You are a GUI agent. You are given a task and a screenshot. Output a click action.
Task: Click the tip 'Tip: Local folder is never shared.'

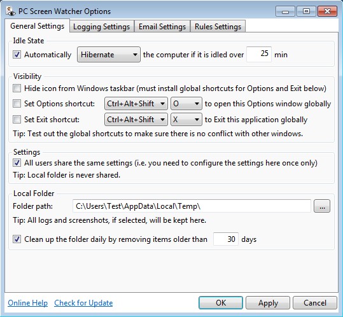(x=66, y=175)
